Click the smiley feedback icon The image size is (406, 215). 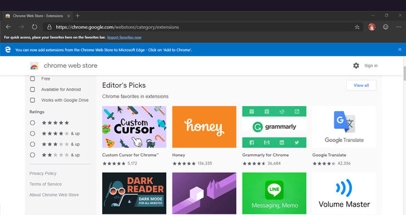(x=385, y=27)
